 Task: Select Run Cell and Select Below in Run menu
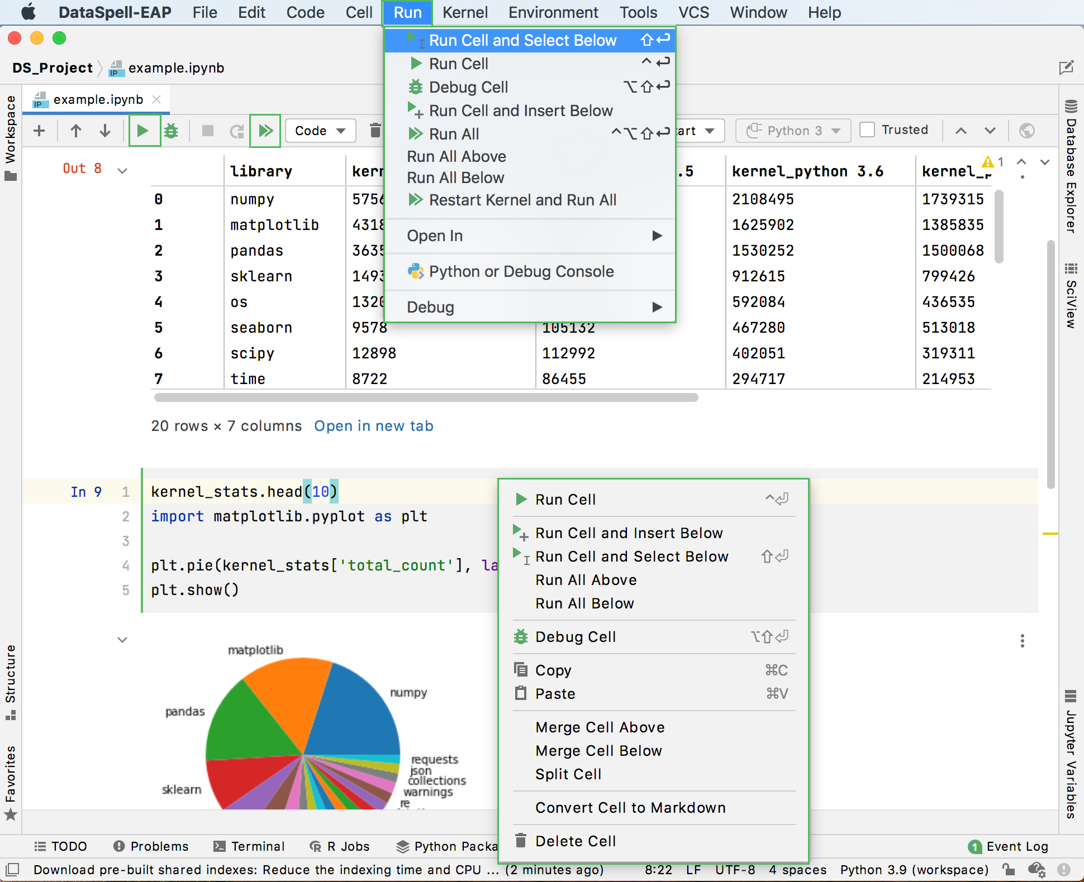530,40
